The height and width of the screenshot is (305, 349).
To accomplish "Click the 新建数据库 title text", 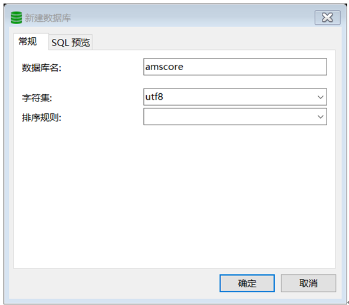I will [48, 18].
